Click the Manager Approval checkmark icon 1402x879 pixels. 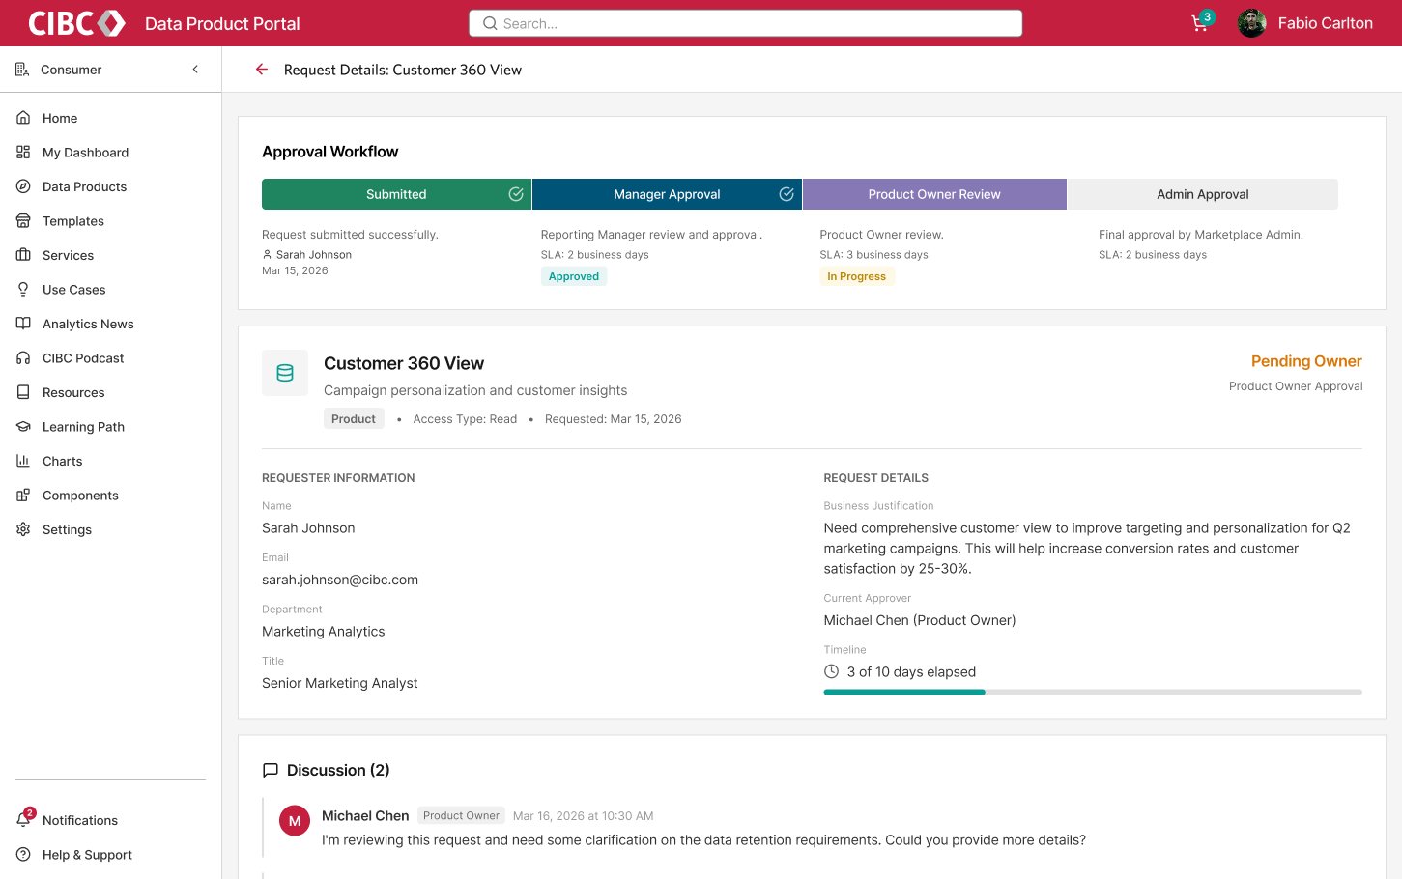tap(787, 194)
